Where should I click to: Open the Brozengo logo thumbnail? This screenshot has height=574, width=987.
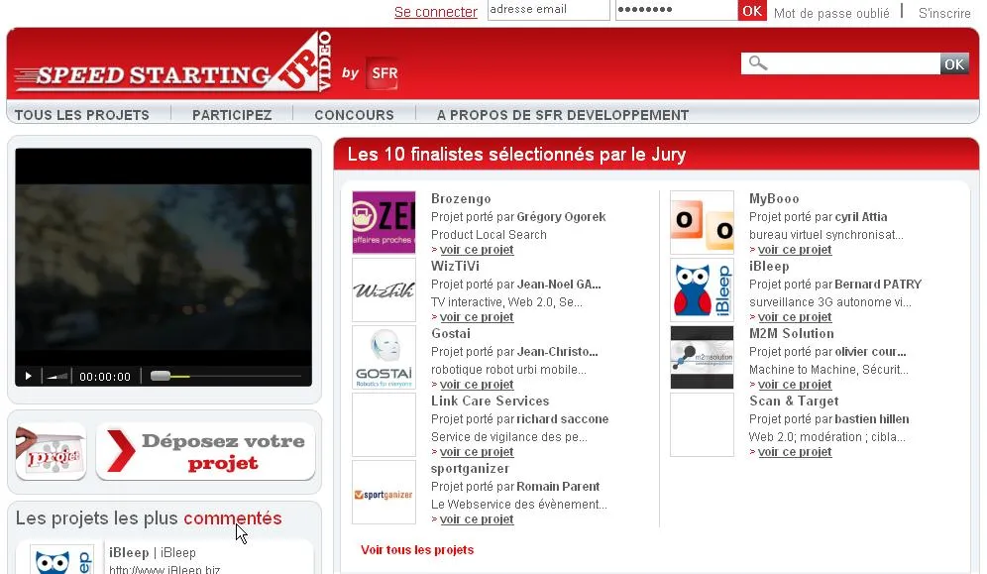point(384,222)
